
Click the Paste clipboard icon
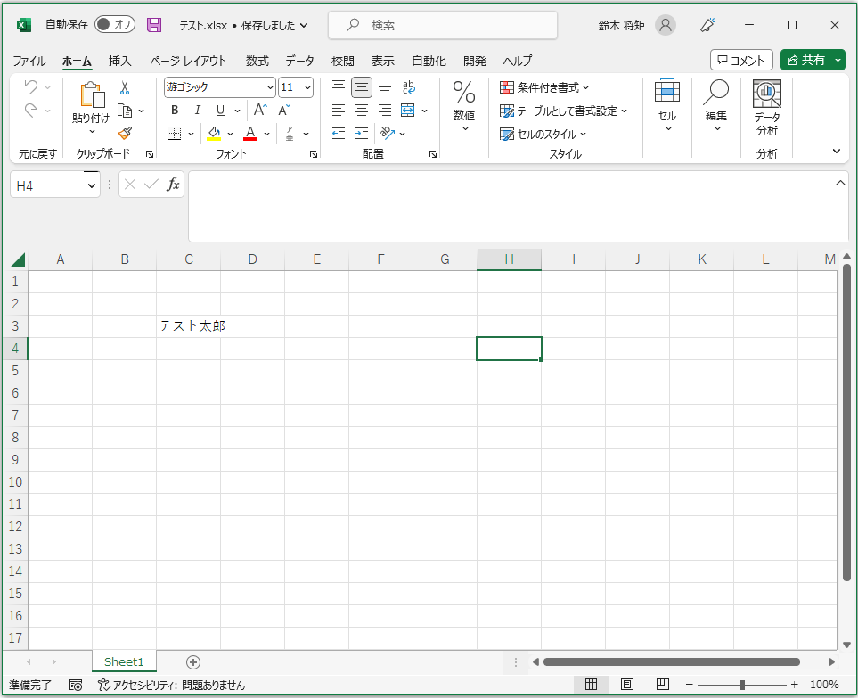92,94
